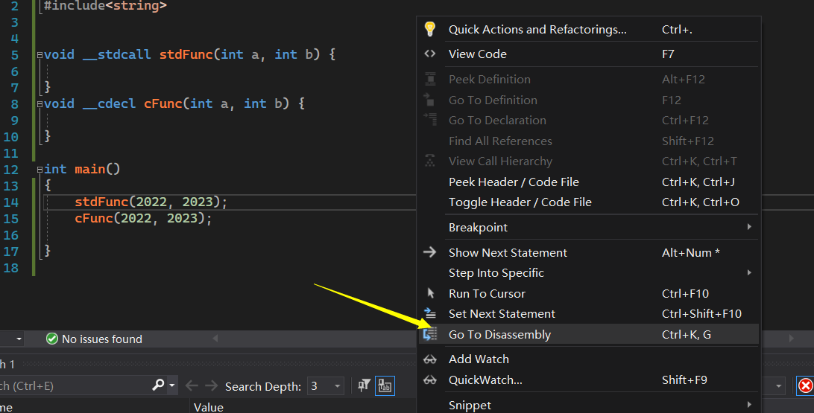Toggle the highlighted text-view button in Watch toolbar
814x413 pixels.
tap(385, 385)
